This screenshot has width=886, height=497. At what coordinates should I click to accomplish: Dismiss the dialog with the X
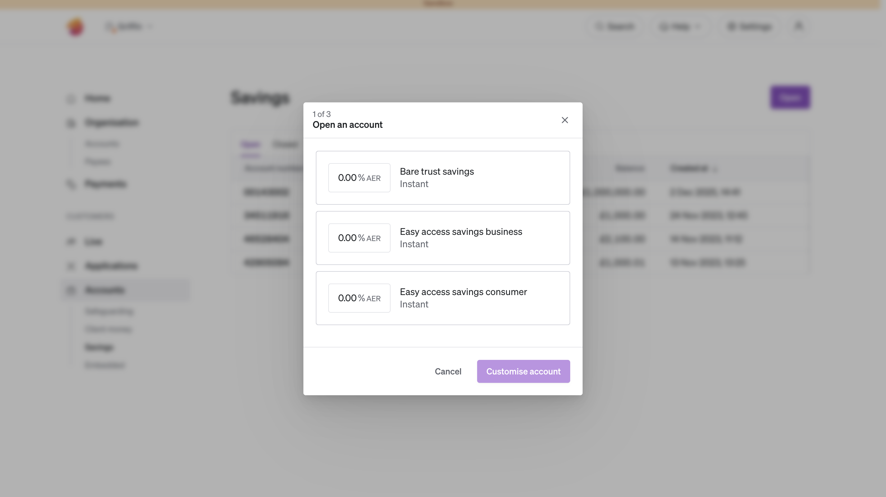(565, 120)
